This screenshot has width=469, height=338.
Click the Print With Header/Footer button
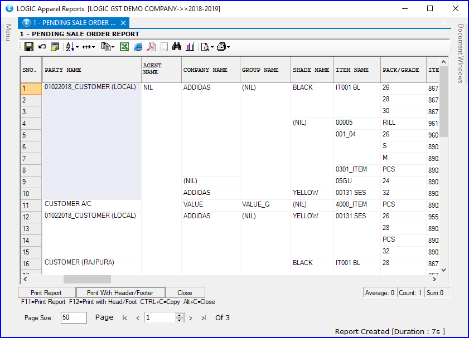[x=120, y=292]
